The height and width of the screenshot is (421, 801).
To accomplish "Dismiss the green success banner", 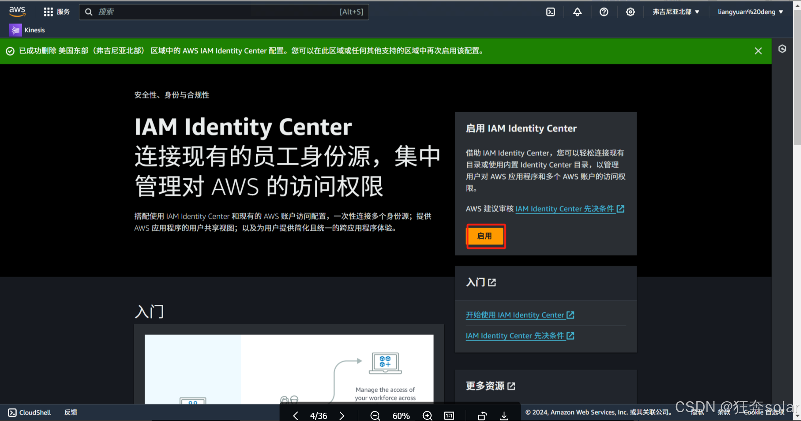I will click(x=758, y=51).
